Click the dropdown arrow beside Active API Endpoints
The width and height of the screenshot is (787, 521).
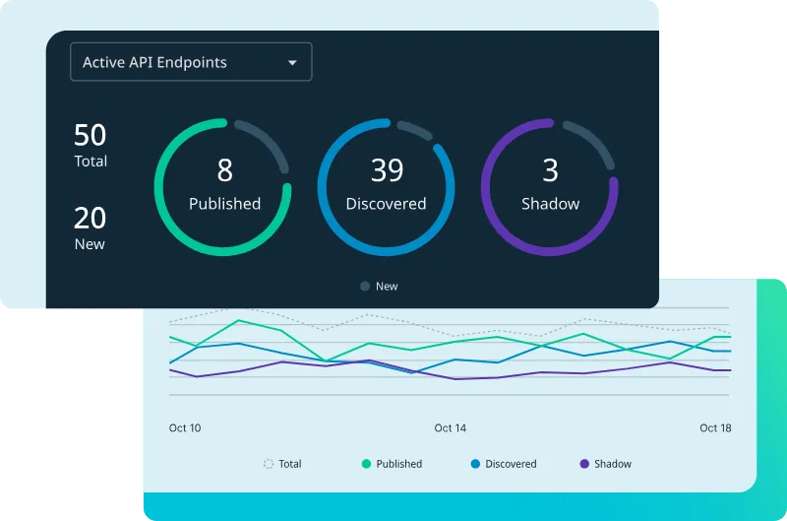coord(292,63)
